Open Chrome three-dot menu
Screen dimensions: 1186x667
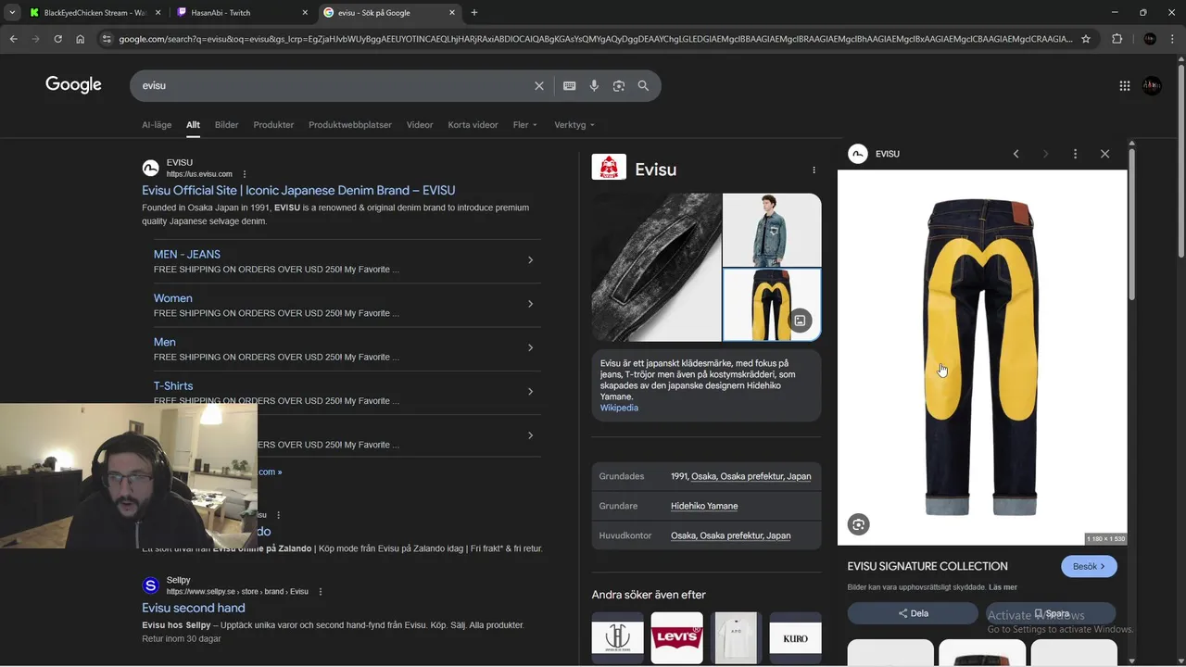pyautogui.click(x=1173, y=39)
